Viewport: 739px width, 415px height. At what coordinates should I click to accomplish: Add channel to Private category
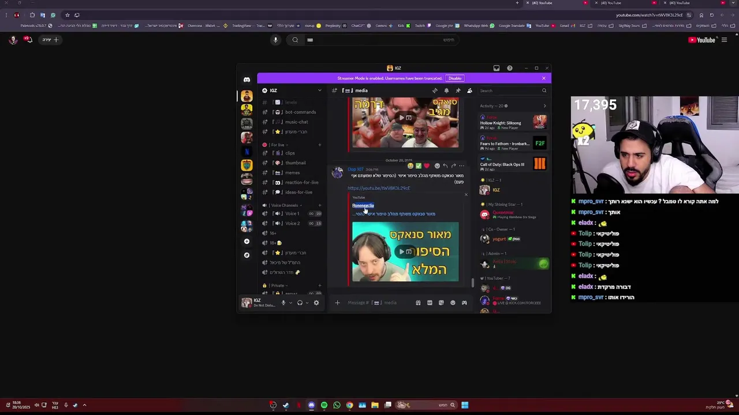pyautogui.click(x=320, y=286)
